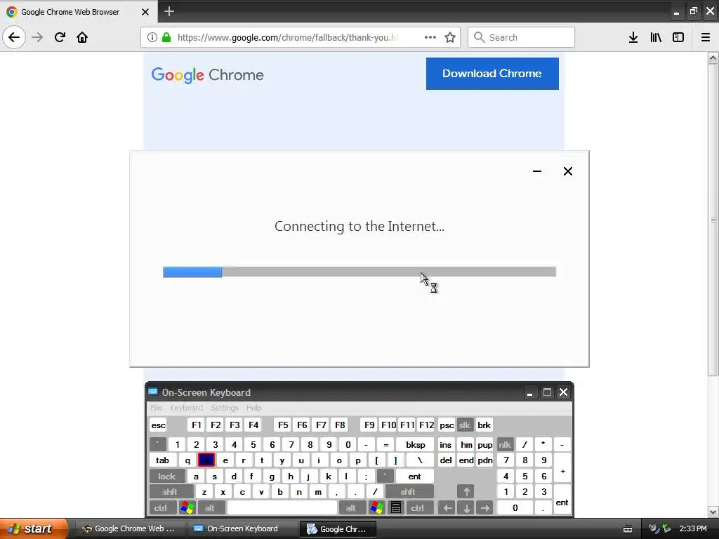This screenshot has width=719, height=539.
Task: Open page actions three-dot menu
Action: pos(430,37)
